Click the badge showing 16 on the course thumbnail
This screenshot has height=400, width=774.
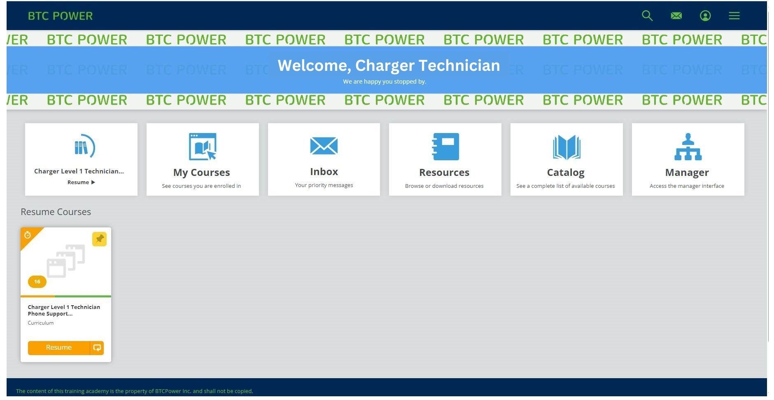(x=37, y=281)
